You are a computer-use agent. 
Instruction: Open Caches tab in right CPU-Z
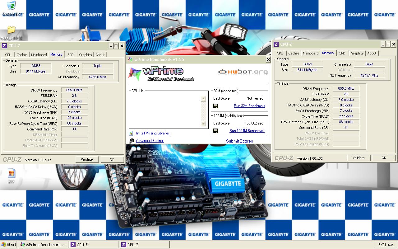pyautogui.click(x=294, y=53)
